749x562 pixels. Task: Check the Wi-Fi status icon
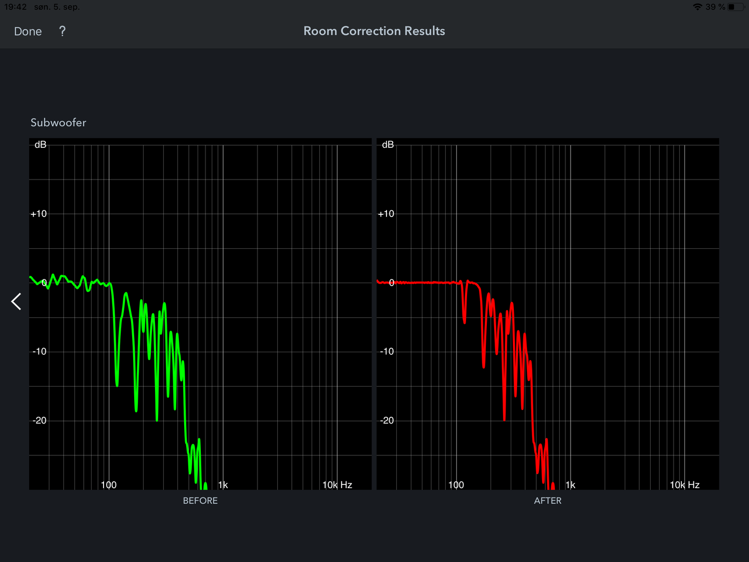point(698,7)
